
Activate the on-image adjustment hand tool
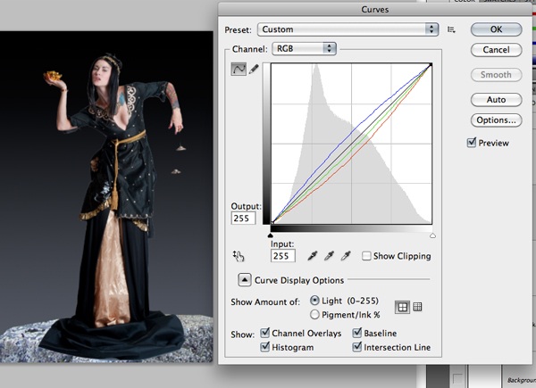239,256
